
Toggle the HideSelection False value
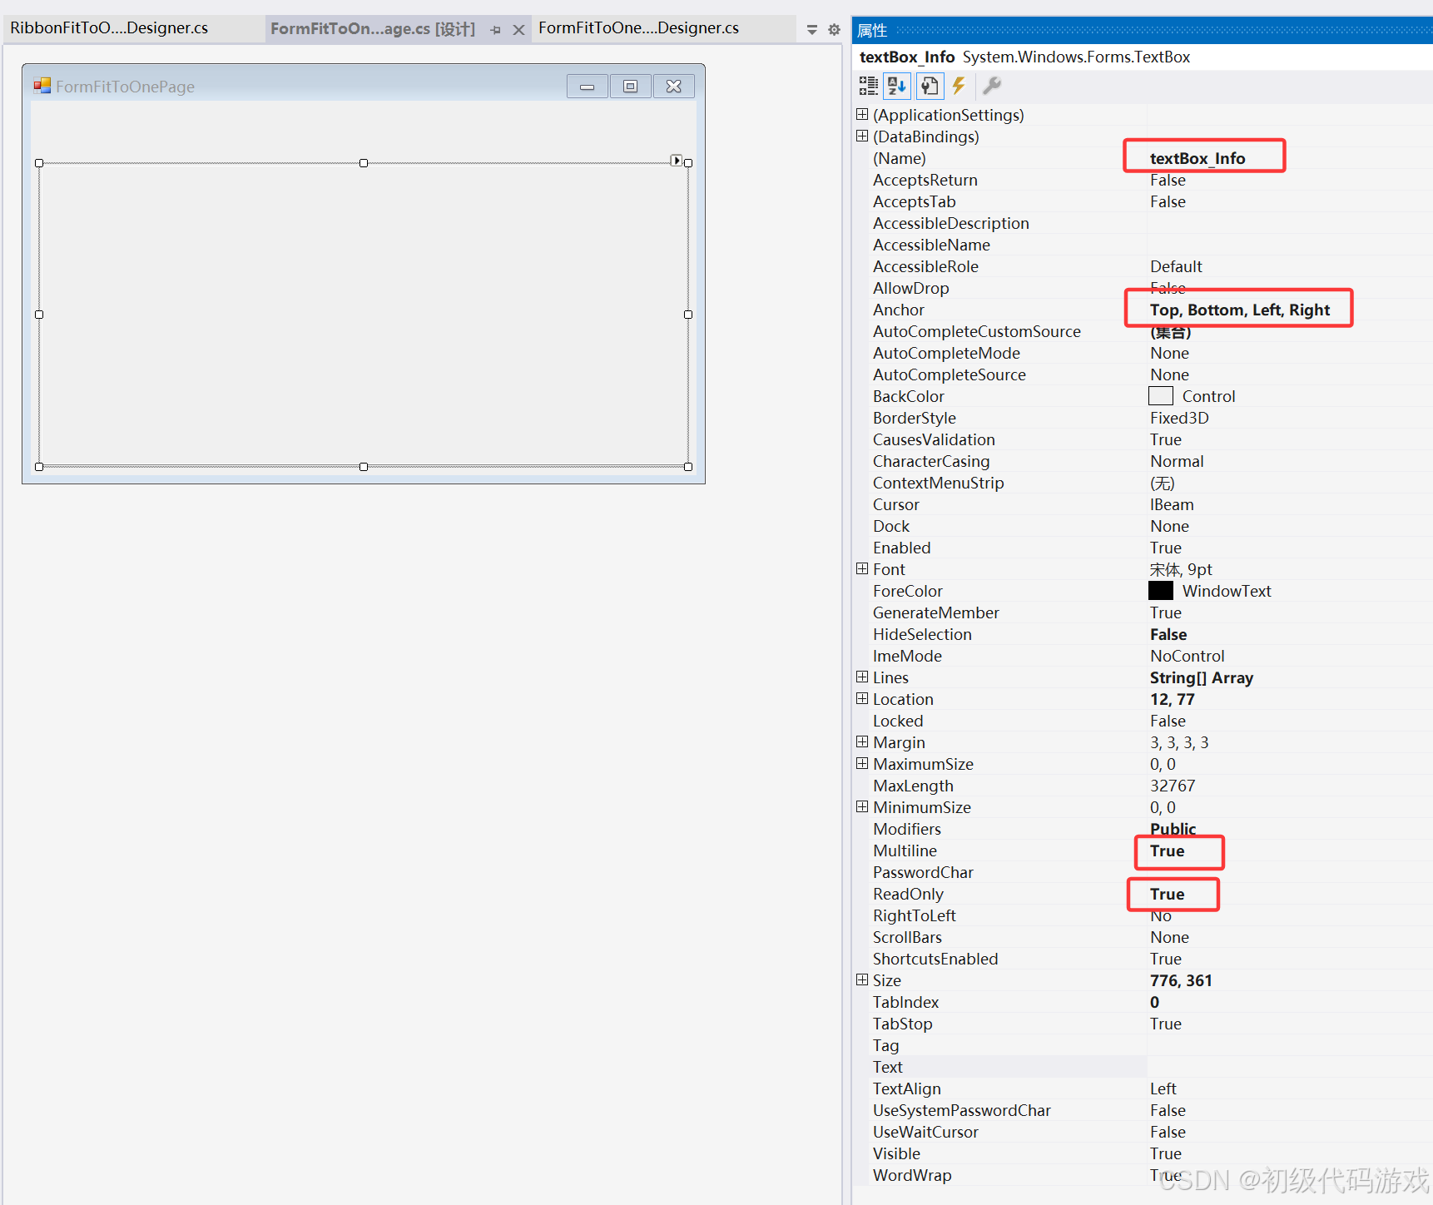tap(1168, 634)
